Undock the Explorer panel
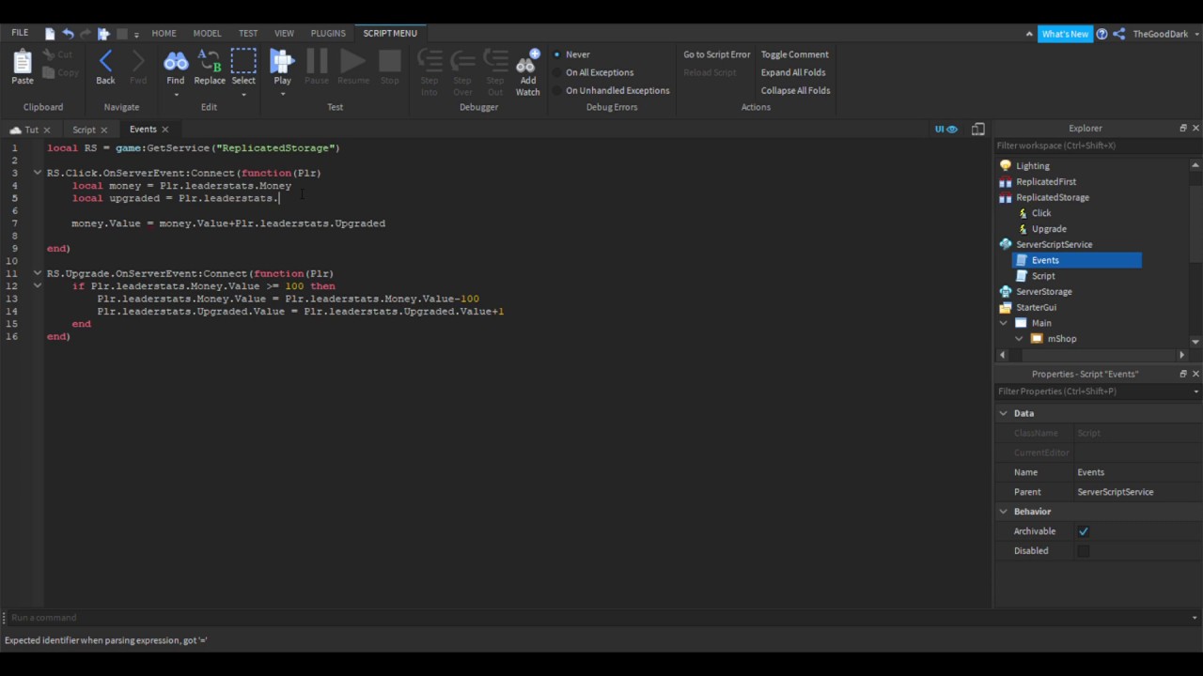Viewport: 1203px width, 676px height. pyautogui.click(x=1183, y=128)
